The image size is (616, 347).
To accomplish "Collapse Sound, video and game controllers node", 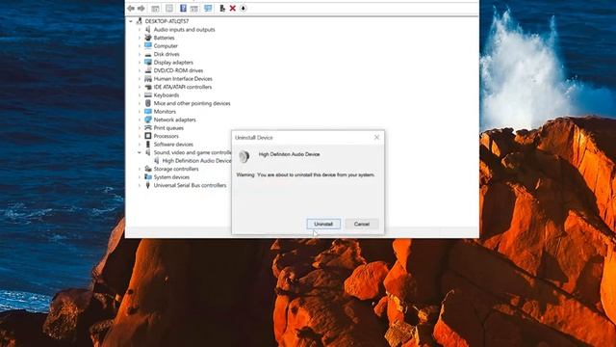I will (140, 152).
